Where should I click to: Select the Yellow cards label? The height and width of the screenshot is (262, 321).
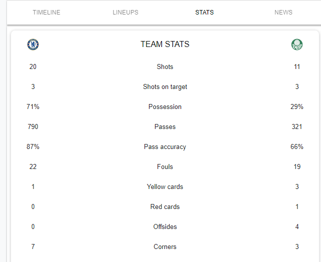(x=165, y=186)
